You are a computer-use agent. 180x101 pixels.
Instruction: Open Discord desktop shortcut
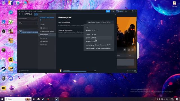coord(11,79)
